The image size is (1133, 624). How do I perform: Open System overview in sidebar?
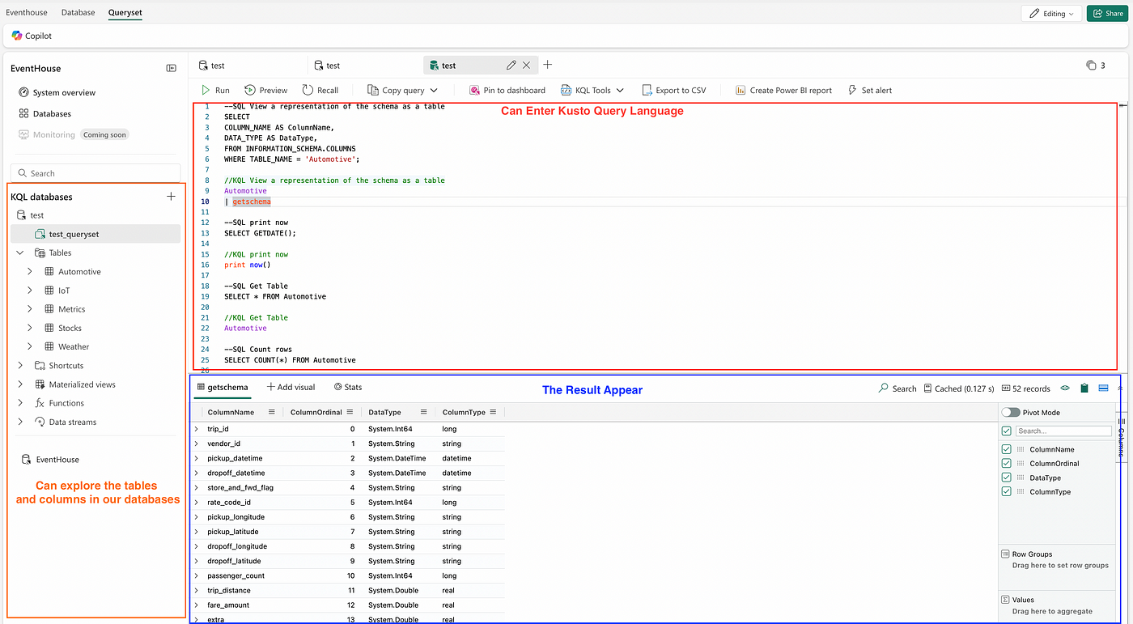[57, 92]
